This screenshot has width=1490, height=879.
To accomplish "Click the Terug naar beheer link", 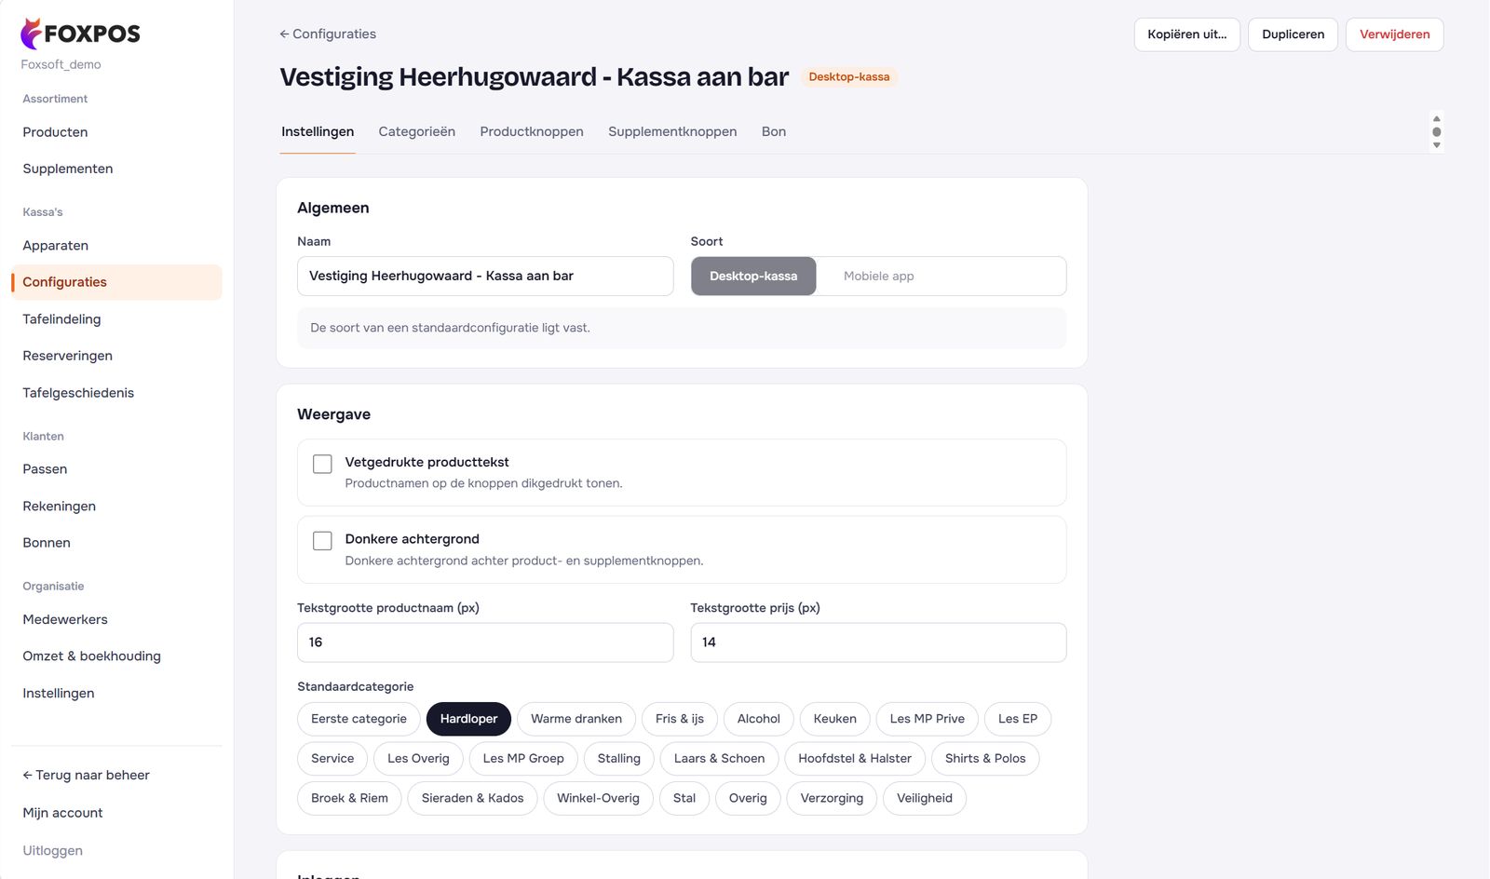I will point(86,775).
